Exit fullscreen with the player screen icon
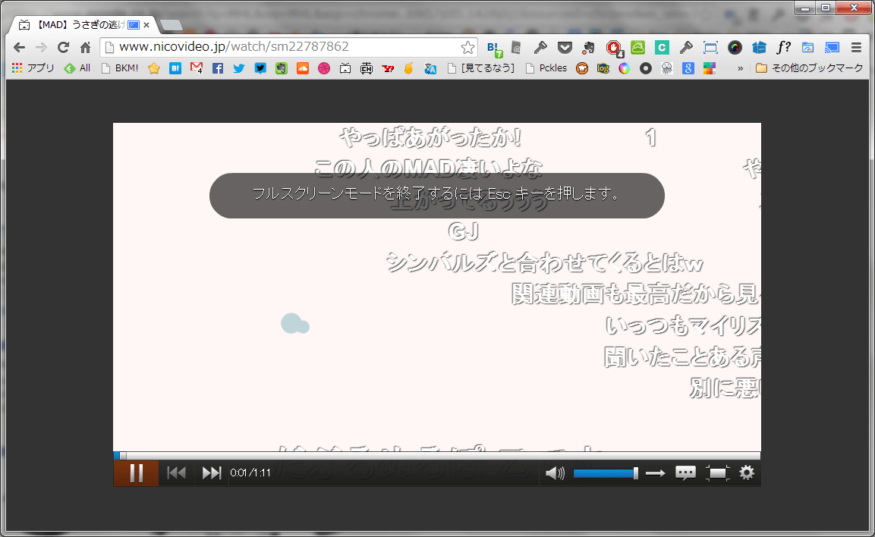Image resolution: width=875 pixels, height=537 pixels. (x=717, y=473)
